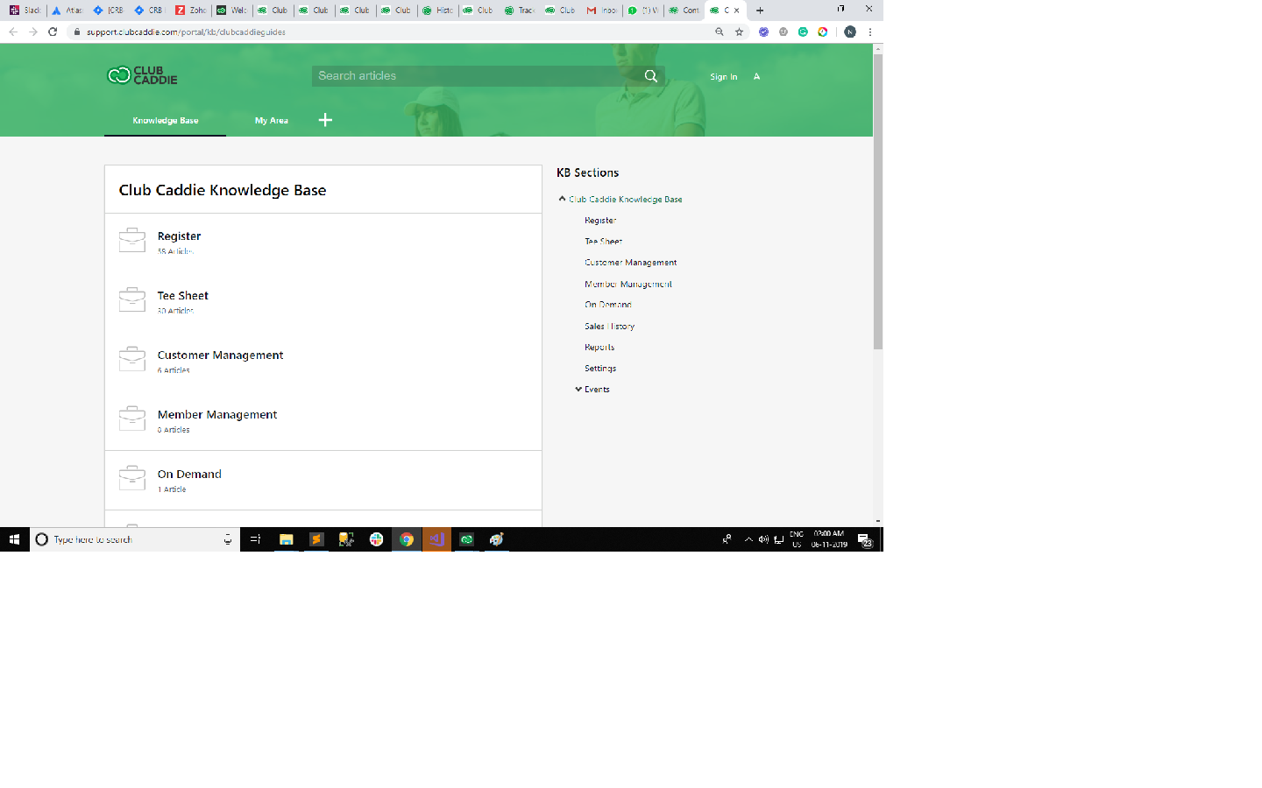This screenshot has height=788, width=1262.
Task: Select Reports in KB Sections
Action: [599, 347]
